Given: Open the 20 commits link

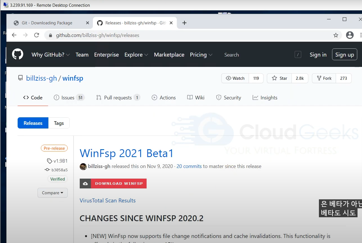Looking at the screenshot, I should coord(189,166).
